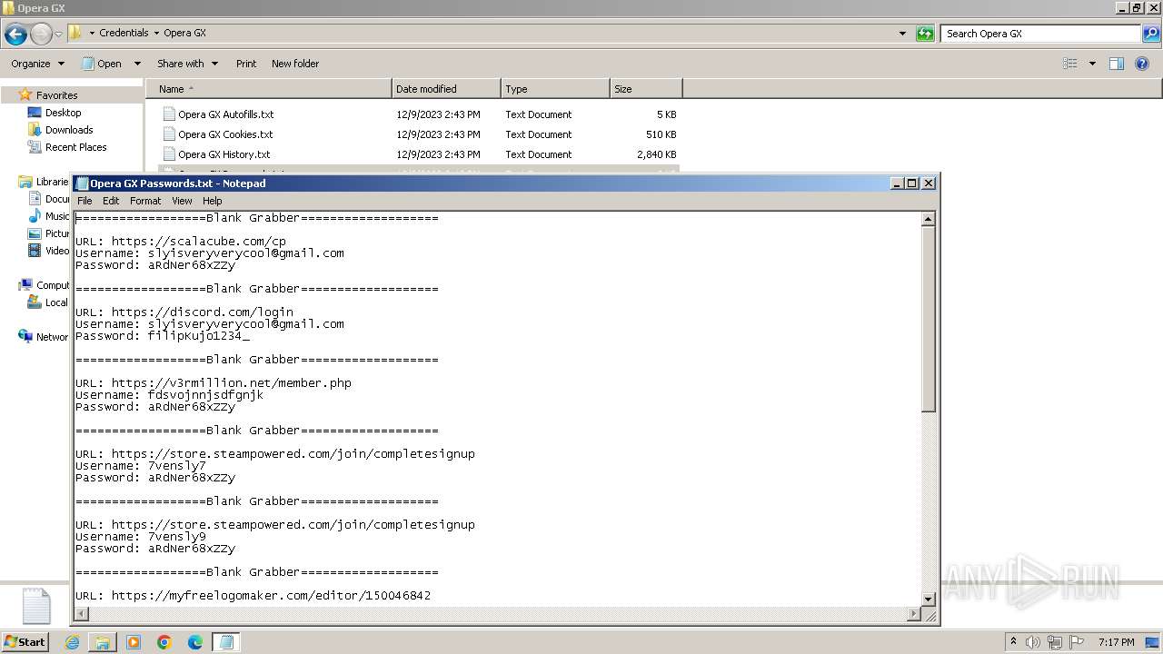Switch to Windows Explorer taskbar button
Screen dimensions: 1163x654
point(103,642)
